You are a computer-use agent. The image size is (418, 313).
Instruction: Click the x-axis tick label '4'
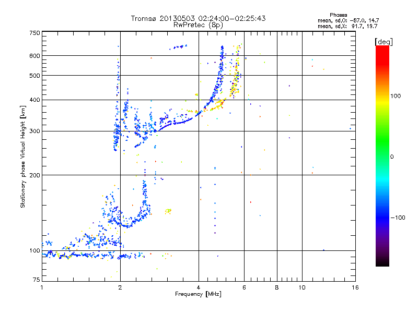coord(199,287)
